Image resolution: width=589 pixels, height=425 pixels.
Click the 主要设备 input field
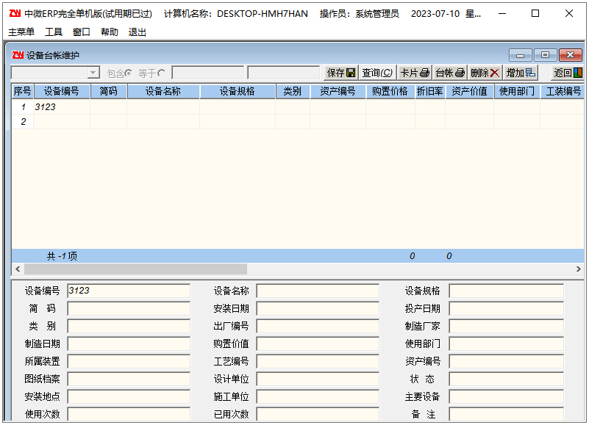tap(507, 396)
